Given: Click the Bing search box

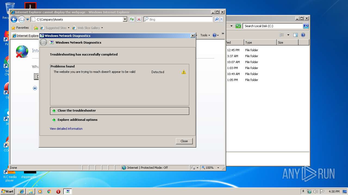Looking at the screenshot, I should [178, 19].
